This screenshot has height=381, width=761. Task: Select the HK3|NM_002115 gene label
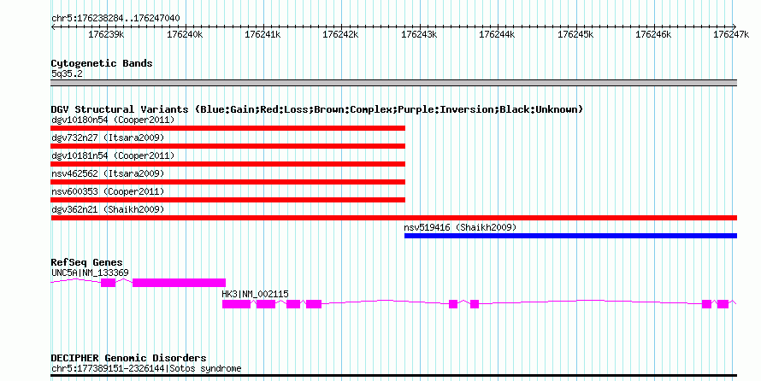pyautogui.click(x=255, y=294)
